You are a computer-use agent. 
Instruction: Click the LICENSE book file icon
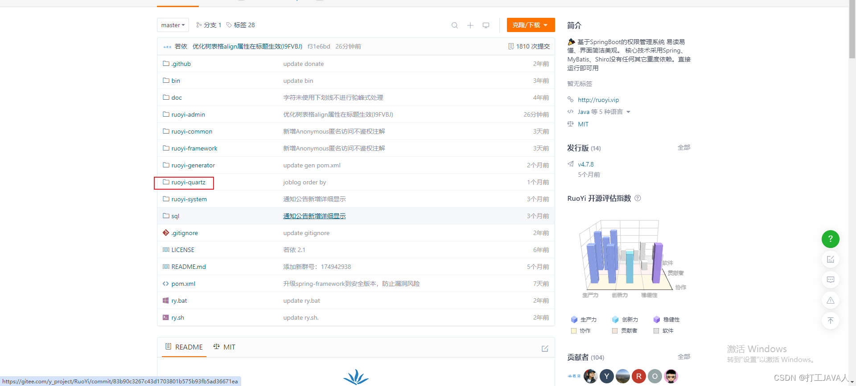[166, 250]
